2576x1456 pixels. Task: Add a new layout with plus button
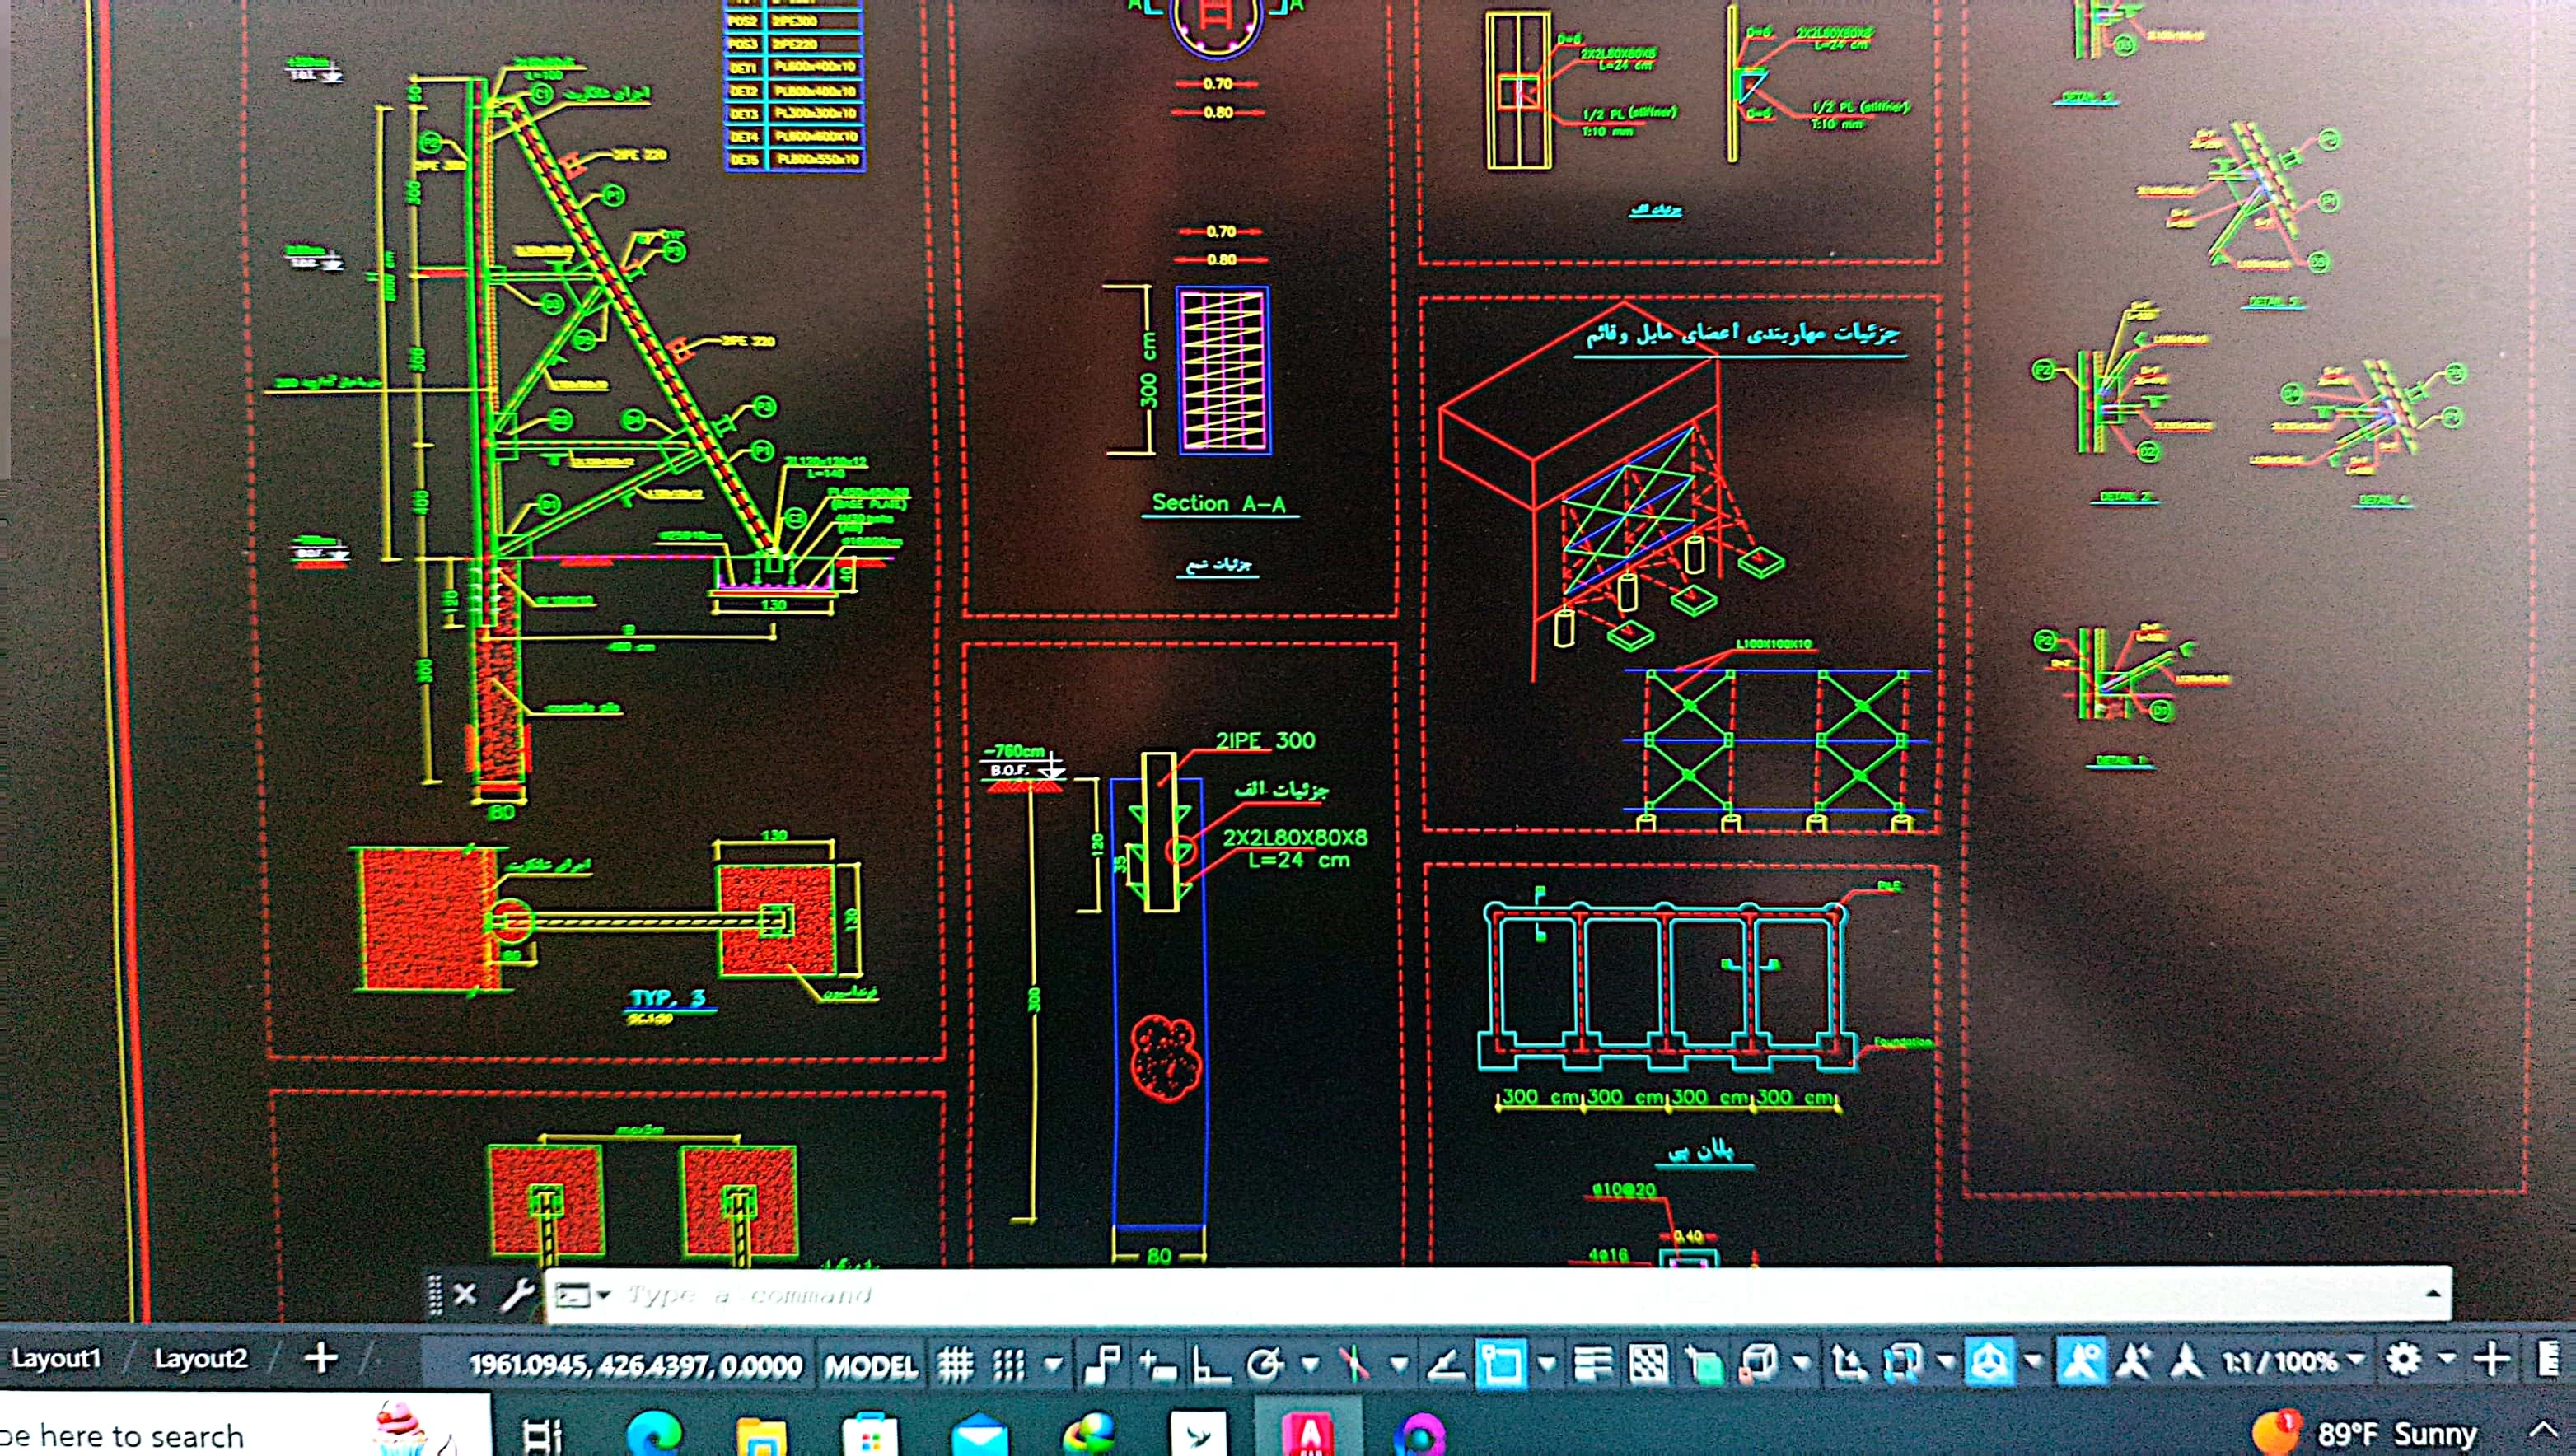tap(321, 1358)
